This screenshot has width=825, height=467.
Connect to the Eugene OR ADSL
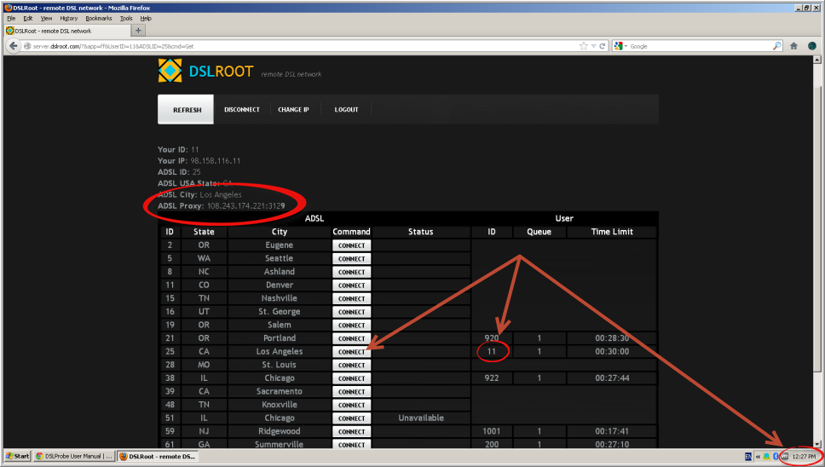coord(351,245)
